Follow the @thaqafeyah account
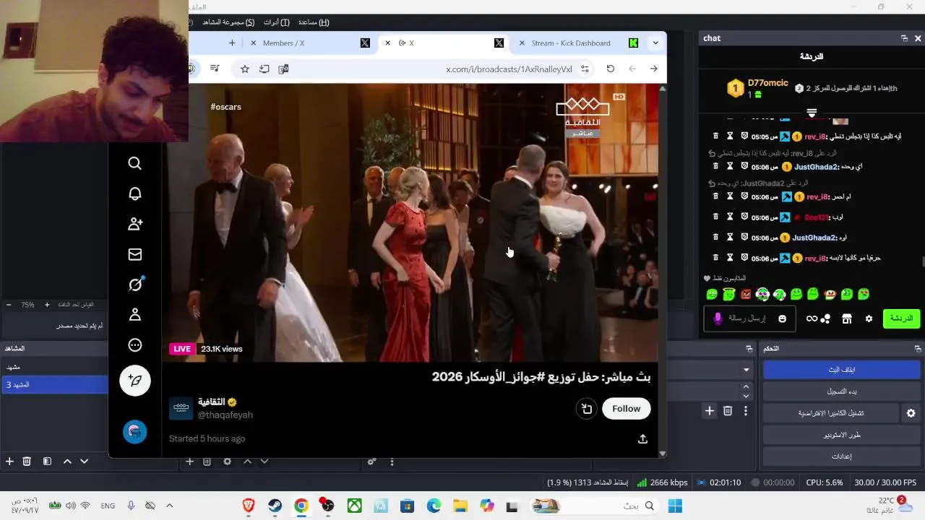This screenshot has width=925, height=520. tap(626, 409)
